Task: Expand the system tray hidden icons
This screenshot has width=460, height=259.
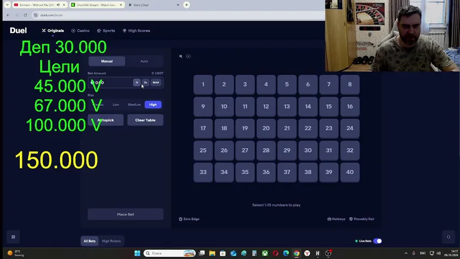Action: click(406, 253)
